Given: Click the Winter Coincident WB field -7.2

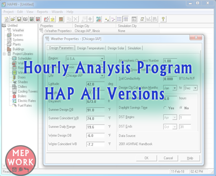Looking at the screenshot, I should [95, 144].
